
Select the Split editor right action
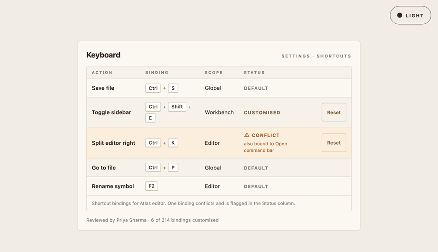point(113,143)
